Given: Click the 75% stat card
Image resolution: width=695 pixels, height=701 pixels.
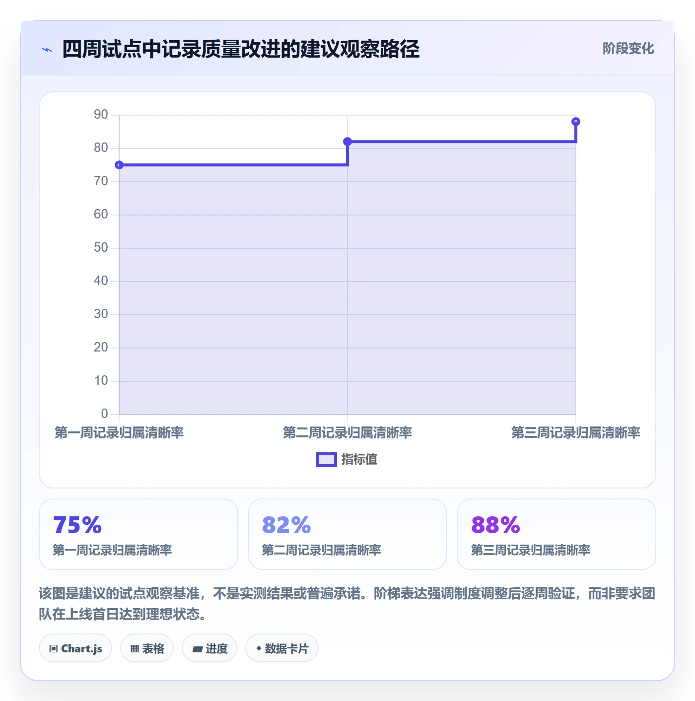Looking at the screenshot, I should [139, 534].
